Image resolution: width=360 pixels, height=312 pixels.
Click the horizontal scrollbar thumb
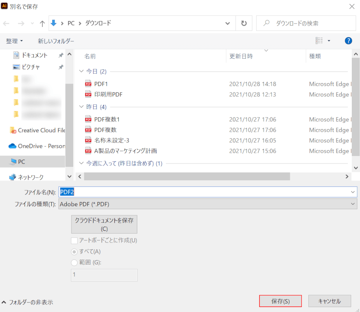[187, 177]
